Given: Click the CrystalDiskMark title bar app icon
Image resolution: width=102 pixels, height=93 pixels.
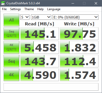Looking at the screenshot, I should (x=3, y=3).
